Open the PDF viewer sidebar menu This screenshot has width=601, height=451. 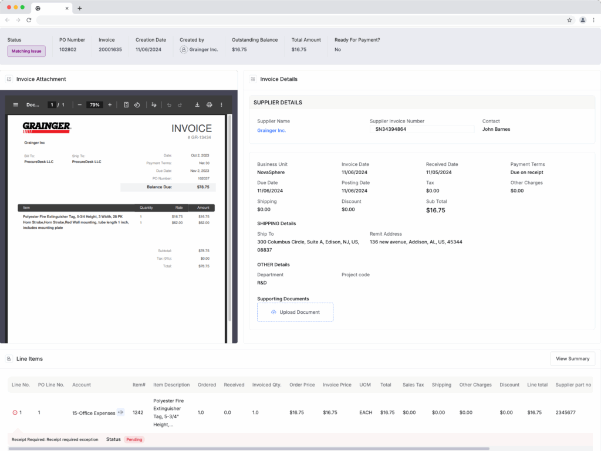click(16, 105)
